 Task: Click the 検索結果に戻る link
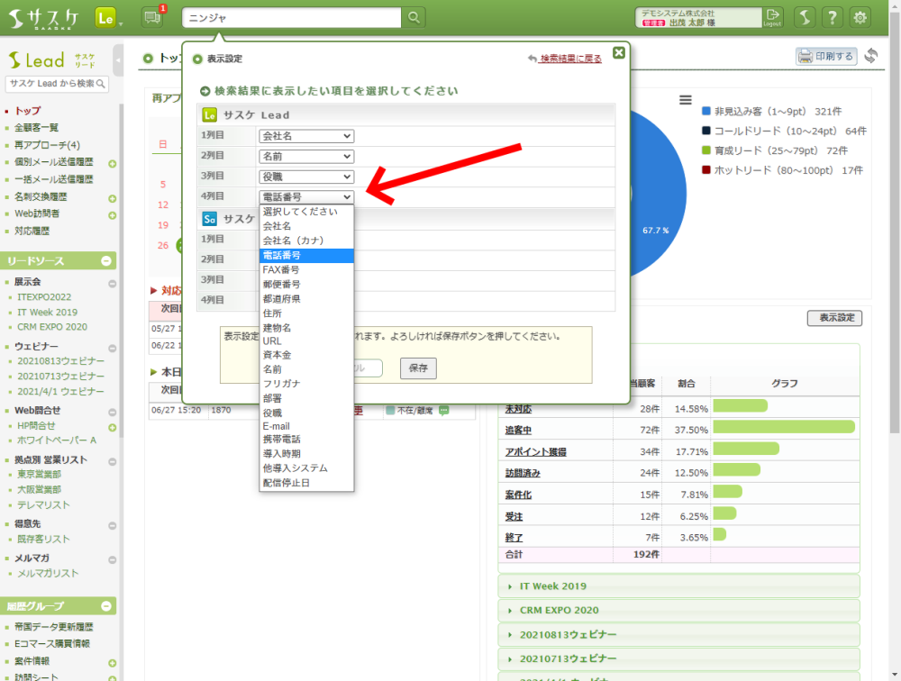click(x=569, y=59)
